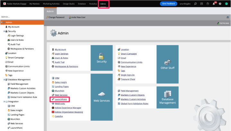This screenshot has height=131, width=231.
Task: Open the Communication Limits link in main panel
Action: click(132, 62)
